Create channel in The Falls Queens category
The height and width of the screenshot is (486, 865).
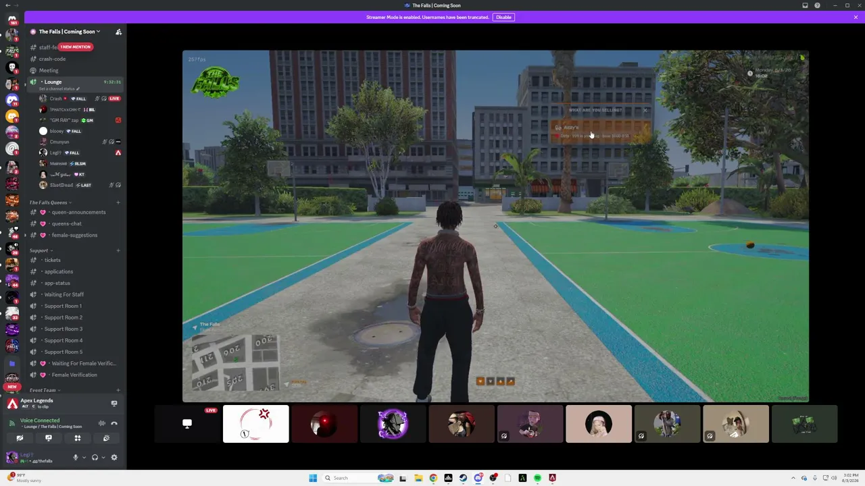coord(118,202)
